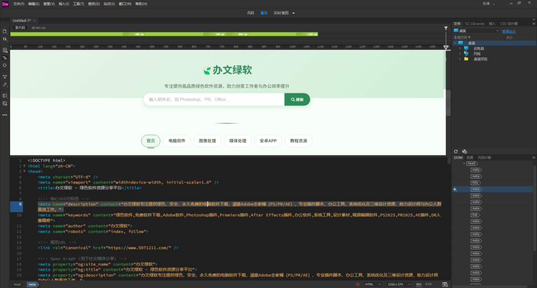Viewport: 537px width, 288px height.
Task: Collapse the html tag fold arrow on line 2
Action: pos(24,166)
